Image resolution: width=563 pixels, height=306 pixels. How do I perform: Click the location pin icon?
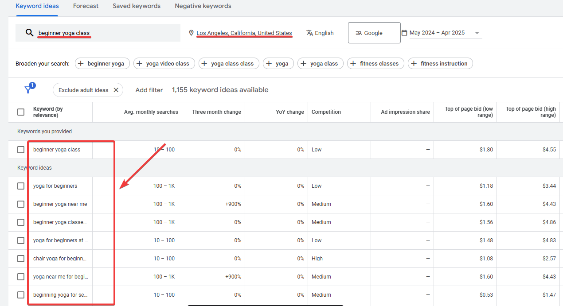[x=191, y=32]
